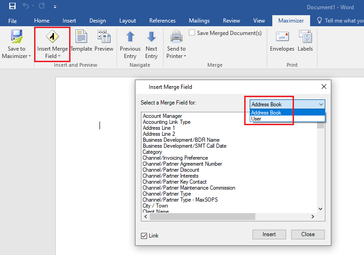Click the Send to Printer icon
364x255 pixels.
[176, 36]
